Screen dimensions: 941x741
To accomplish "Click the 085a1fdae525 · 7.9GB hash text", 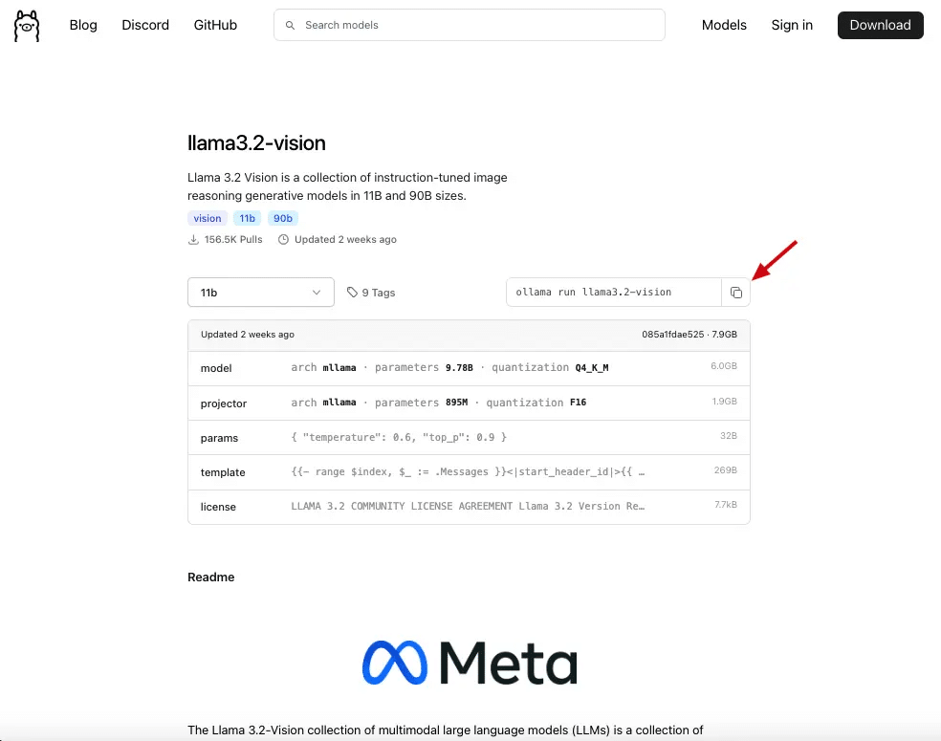I will [689, 335].
